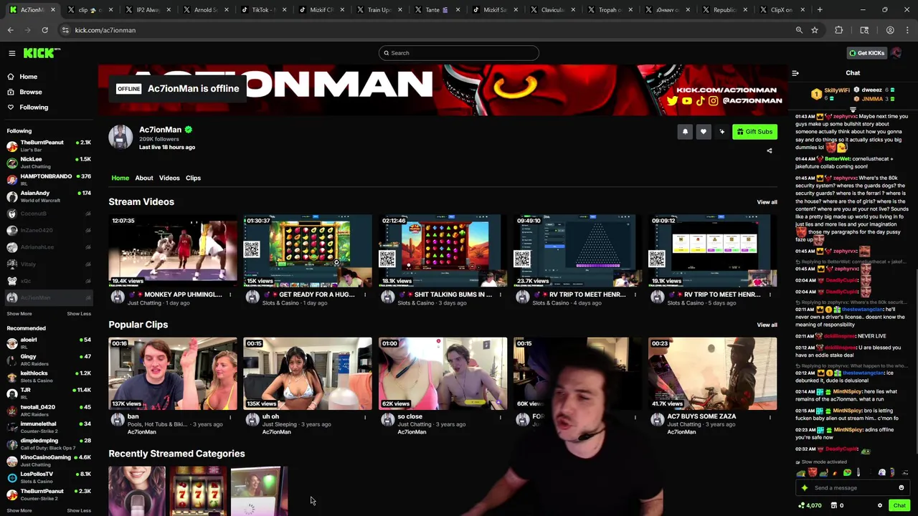
Task: Click the browser zoom magnifier icon
Action: pos(799,30)
